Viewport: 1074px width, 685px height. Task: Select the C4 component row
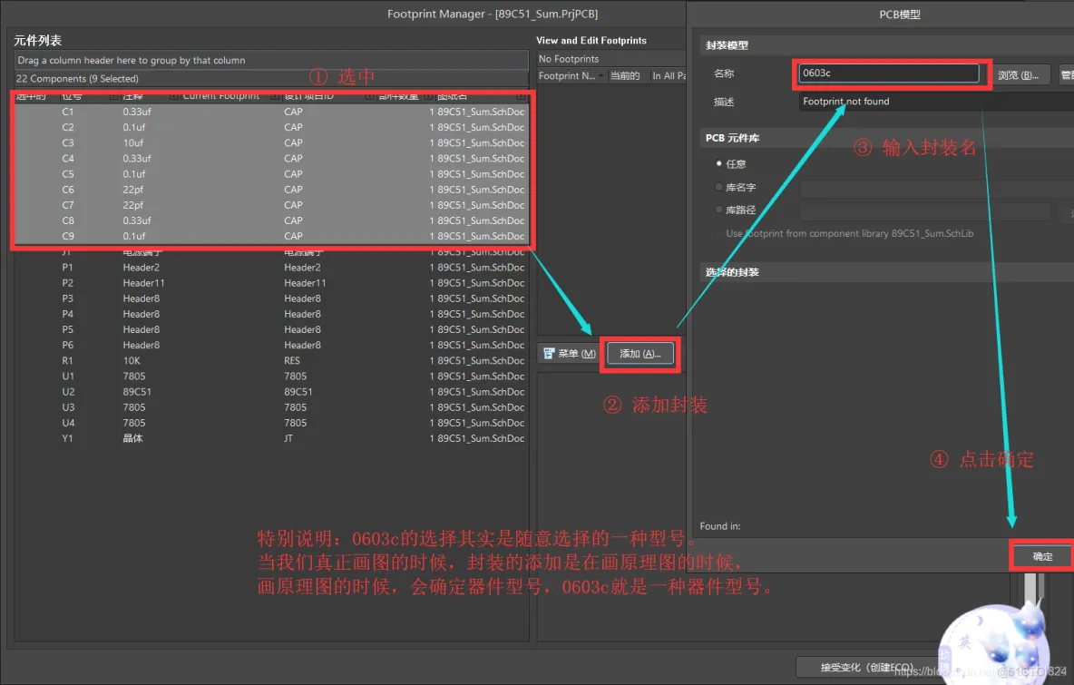coord(271,158)
